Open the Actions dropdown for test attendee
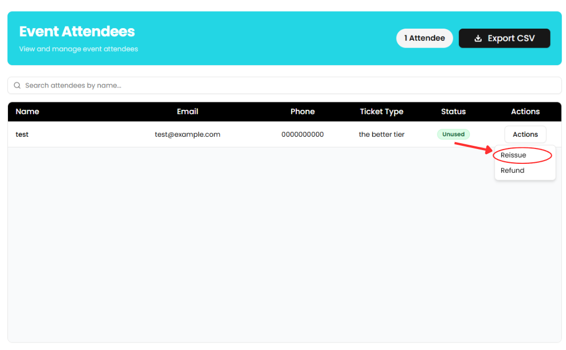The height and width of the screenshot is (350, 566). (x=525, y=135)
